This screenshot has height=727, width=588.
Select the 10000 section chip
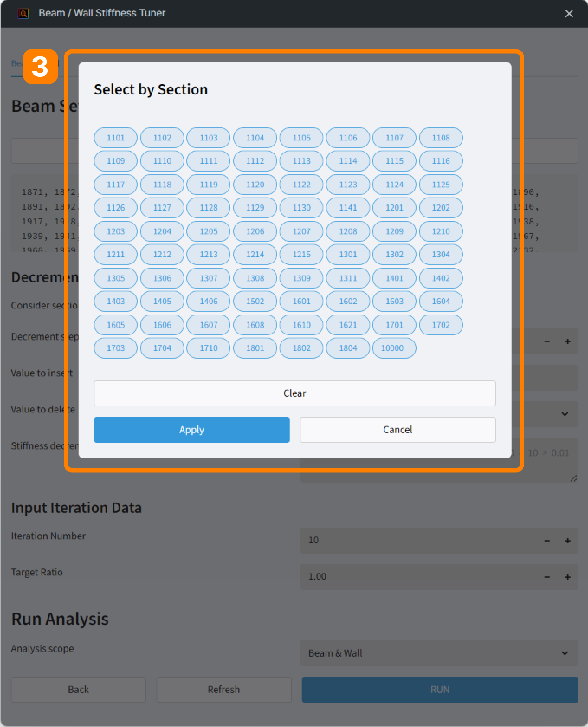392,348
